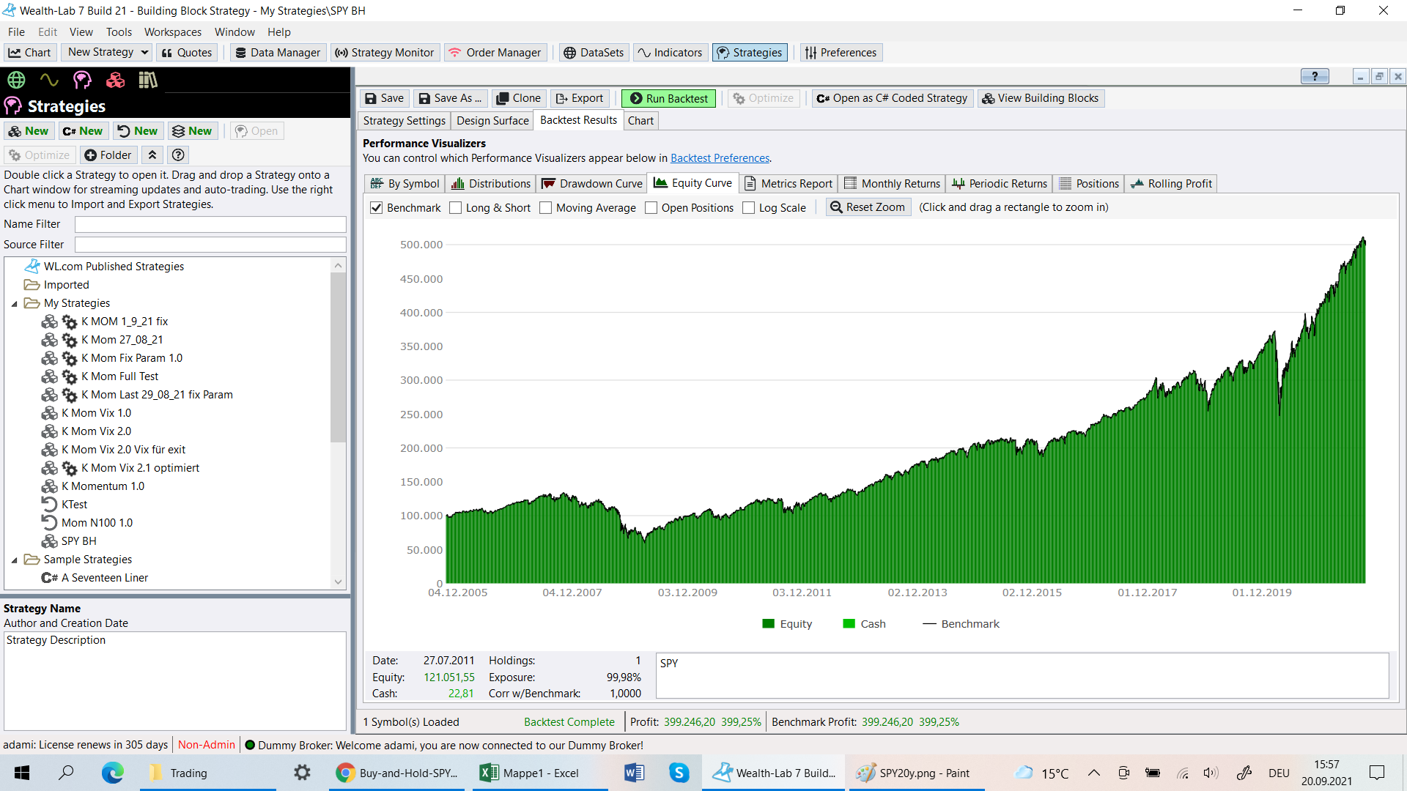Viewport: 1407px width, 791px height.
Task: Enable the Log Scale checkbox
Action: point(748,208)
